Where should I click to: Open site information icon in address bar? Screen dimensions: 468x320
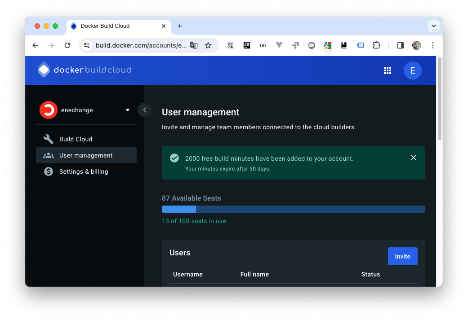pos(87,45)
